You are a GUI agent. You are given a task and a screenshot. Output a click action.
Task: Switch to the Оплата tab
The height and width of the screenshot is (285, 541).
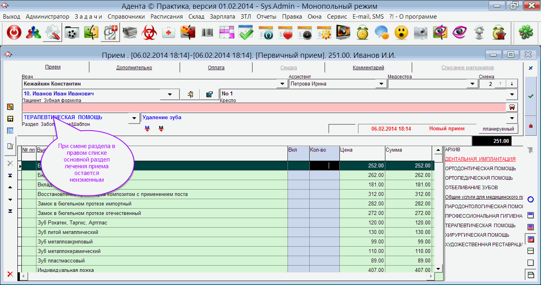216,68
